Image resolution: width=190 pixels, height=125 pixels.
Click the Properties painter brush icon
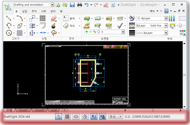(x=132, y=18)
